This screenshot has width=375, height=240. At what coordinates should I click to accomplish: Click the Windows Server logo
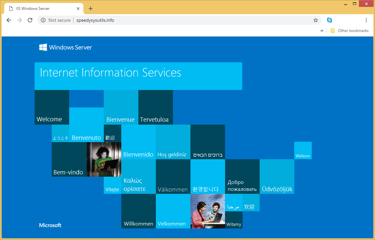tap(66, 47)
